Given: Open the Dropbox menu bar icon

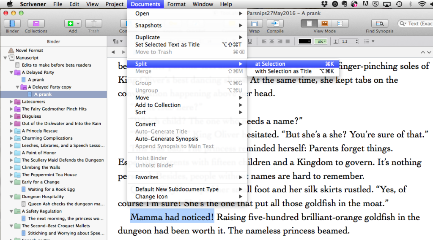Looking at the screenshot, I should click(x=324, y=4).
